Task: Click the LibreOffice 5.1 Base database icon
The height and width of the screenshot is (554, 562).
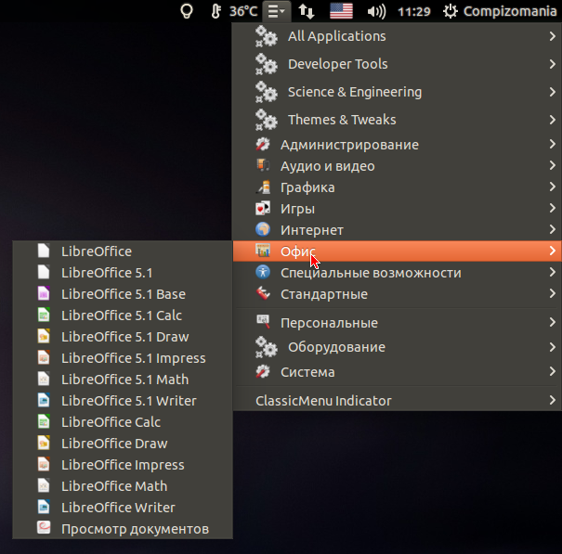Action: click(44, 293)
